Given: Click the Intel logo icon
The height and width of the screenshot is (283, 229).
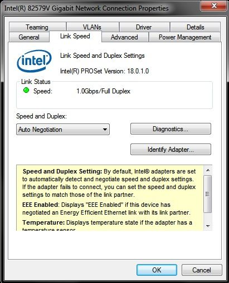Looking at the screenshot, I should 34,61.
